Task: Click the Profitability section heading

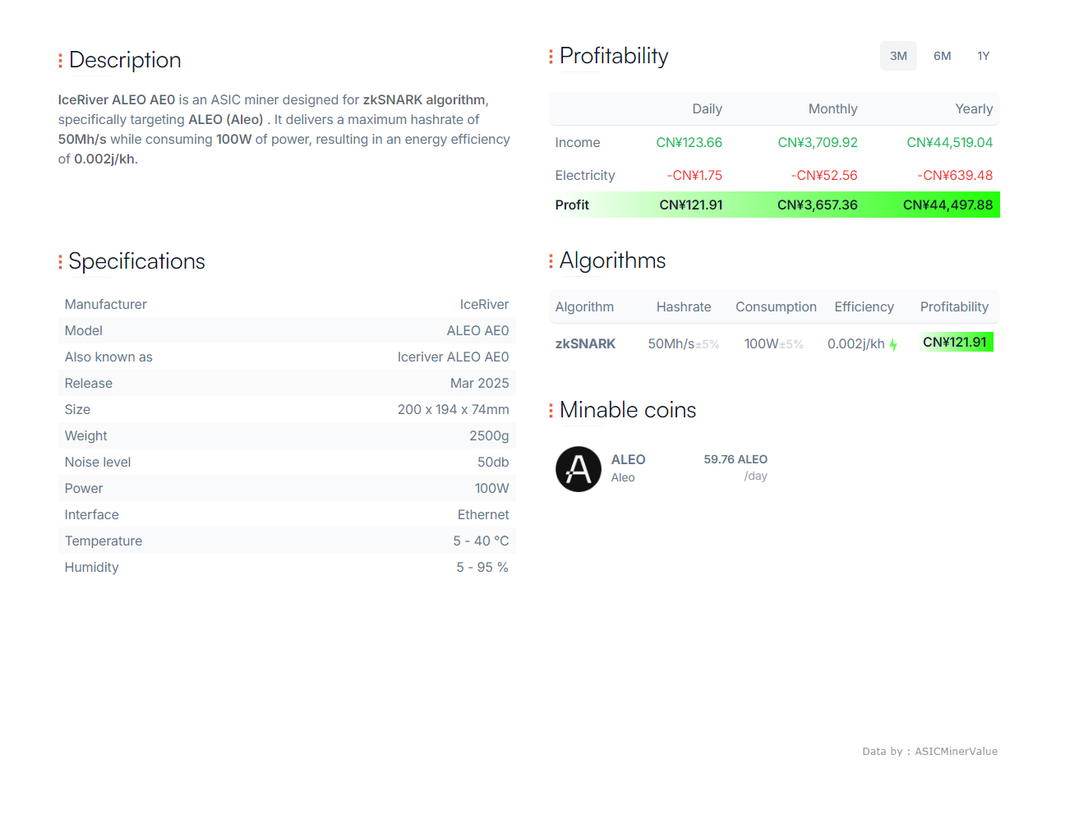Action: [614, 56]
